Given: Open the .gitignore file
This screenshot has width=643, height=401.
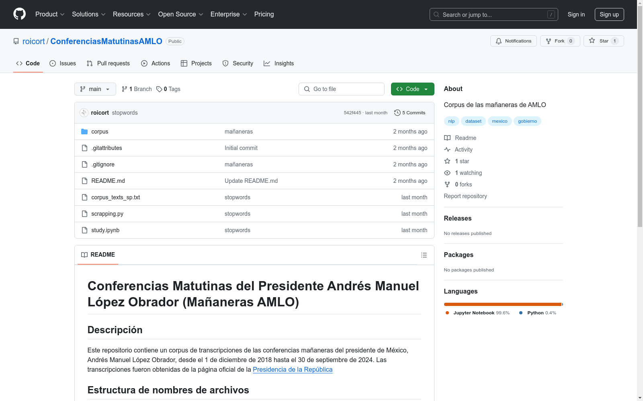Looking at the screenshot, I should [x=103, y=164].
